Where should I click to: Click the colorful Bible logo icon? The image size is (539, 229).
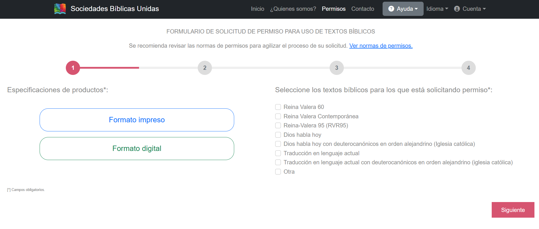pos(60,9)
